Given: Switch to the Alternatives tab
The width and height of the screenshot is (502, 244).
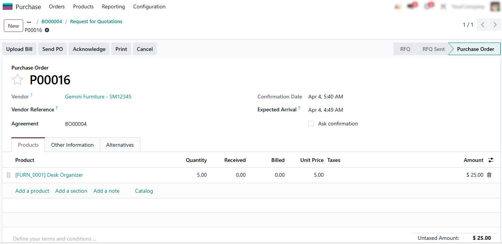Looking at the screenshot, I should (x=120, y=145).
